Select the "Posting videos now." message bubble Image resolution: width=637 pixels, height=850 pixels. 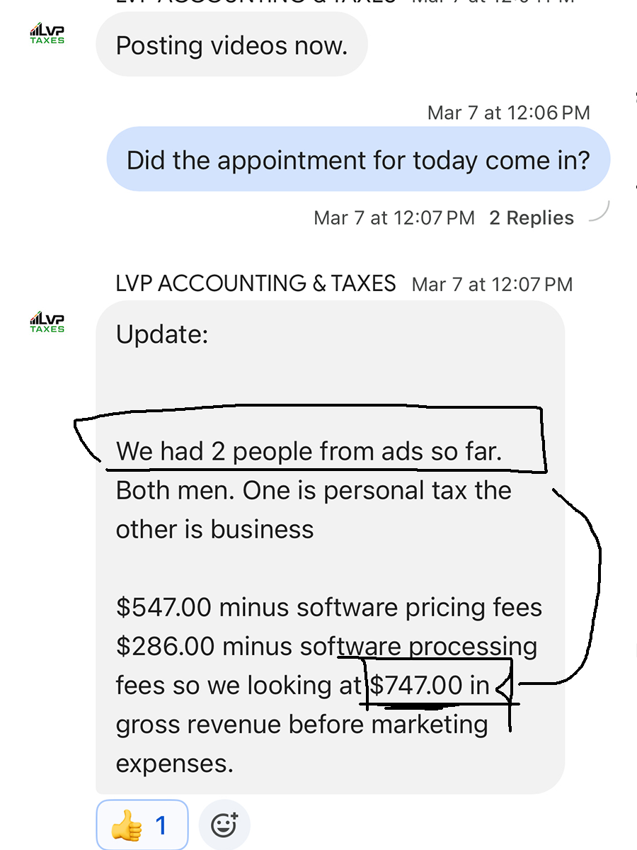point(231,45)
